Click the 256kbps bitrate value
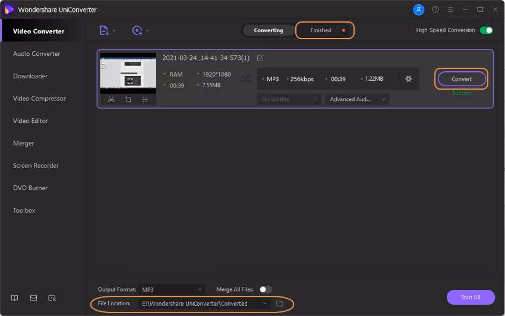505x316 pixels. [302, 79]
